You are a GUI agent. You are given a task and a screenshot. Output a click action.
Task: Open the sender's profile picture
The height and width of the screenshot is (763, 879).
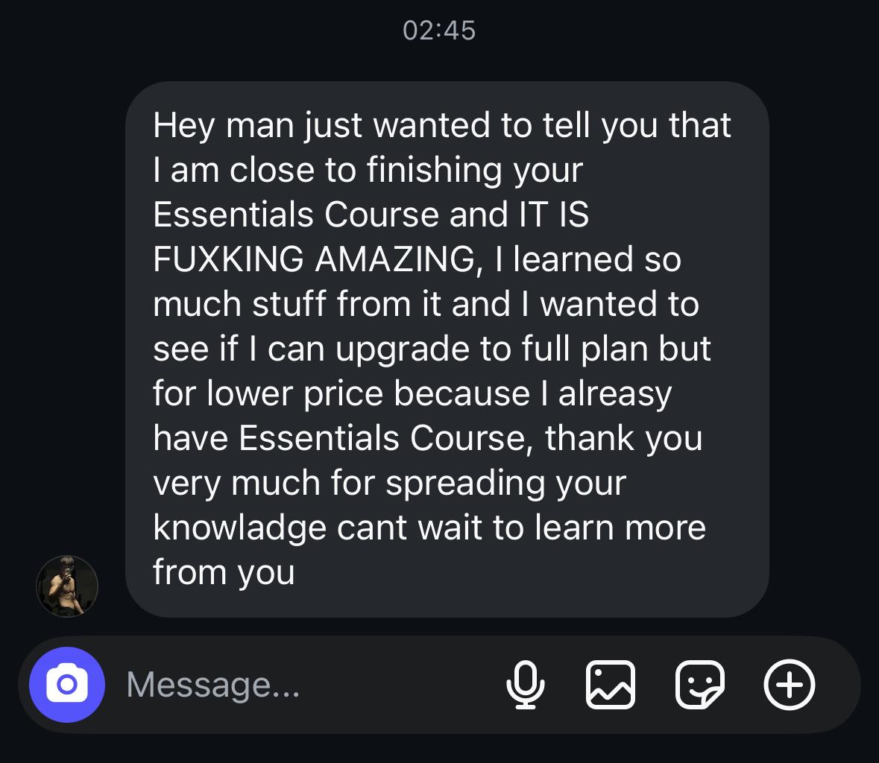pyautogui.click(x=67, y=586)
